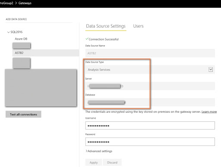Open the Data Source Settings tab
Image resolution: width=221 pixels, height=167 pixels.
[106, 26]
